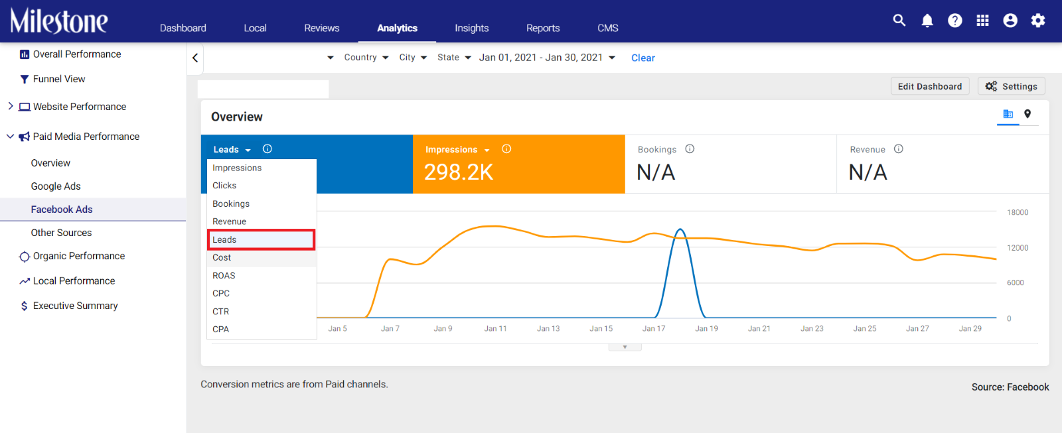Click the info icon beside Revenue
Image resolution: width=1062 pixels, height=433 pixels.
coord(899,149)
